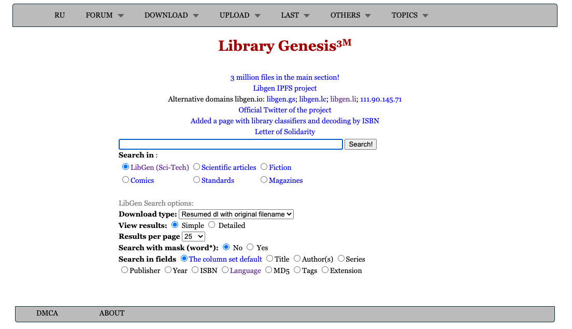Open the TOPICS menu
Viewport: 572px width, 329px height.
coord(405,16)
